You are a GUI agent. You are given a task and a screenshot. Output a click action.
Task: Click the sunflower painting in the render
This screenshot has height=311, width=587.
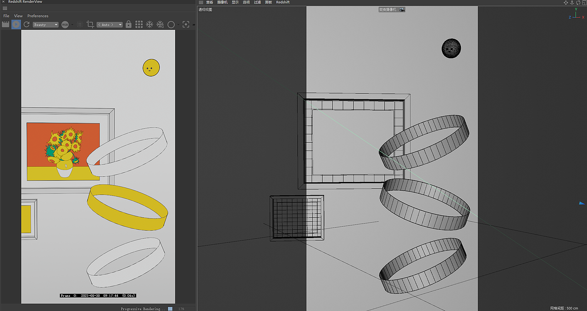[x=63, y=151]
